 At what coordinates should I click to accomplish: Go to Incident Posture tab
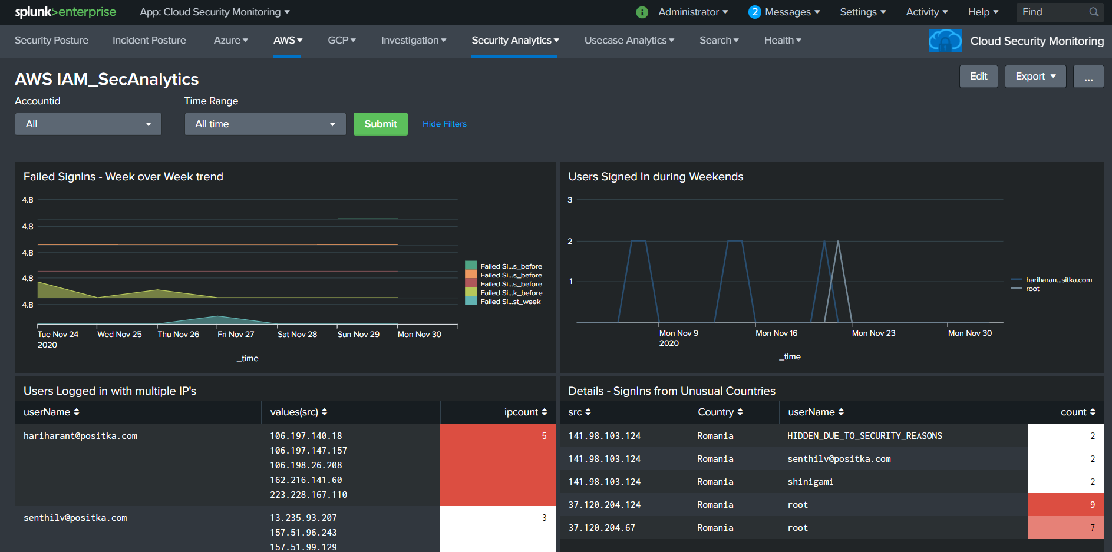pyautogui.click(x=149, y=40)
